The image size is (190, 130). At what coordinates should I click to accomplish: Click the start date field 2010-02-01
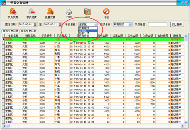click(26, 24)
